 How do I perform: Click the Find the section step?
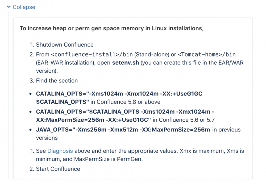pos(57,81)
